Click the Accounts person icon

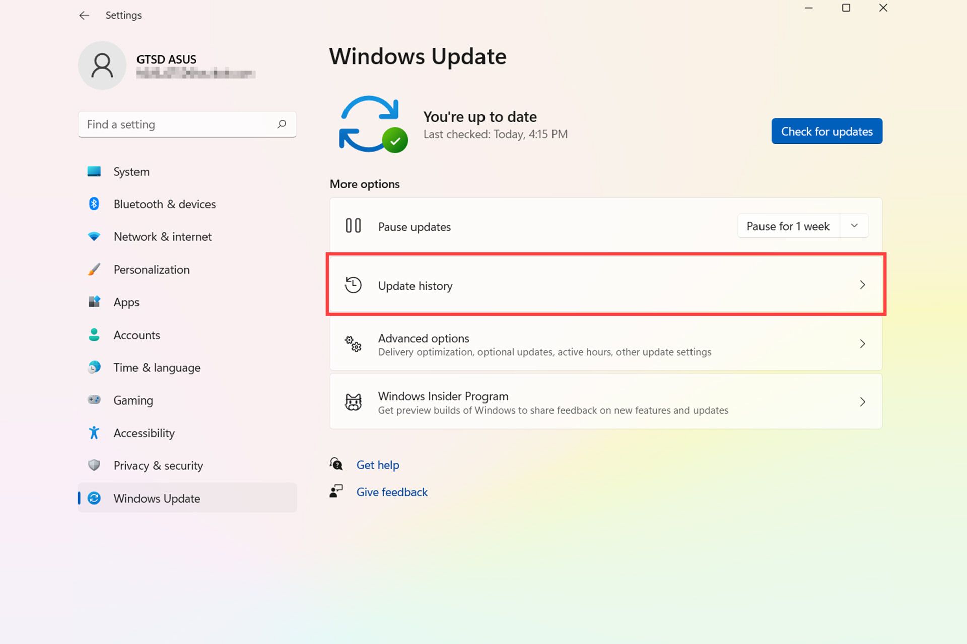pyautogui.click(x=94, y=335)
